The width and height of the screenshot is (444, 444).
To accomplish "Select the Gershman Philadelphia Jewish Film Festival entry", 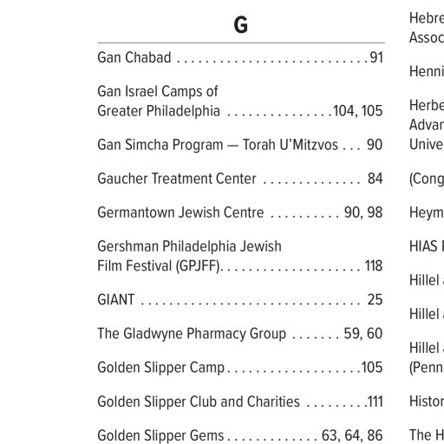I will click(240, 256).
